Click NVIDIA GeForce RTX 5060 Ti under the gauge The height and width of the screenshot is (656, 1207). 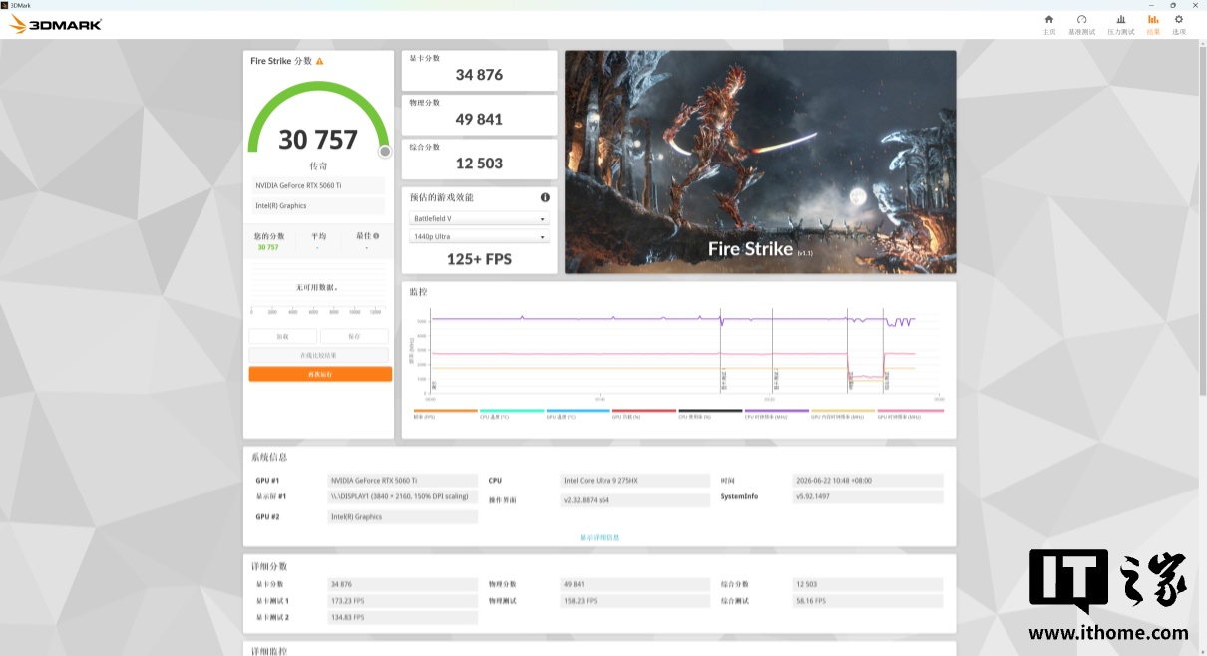[318, 185]
